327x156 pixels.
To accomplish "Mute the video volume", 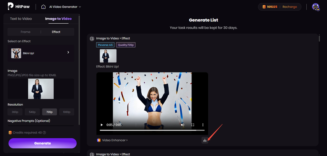I will point(183,125).
